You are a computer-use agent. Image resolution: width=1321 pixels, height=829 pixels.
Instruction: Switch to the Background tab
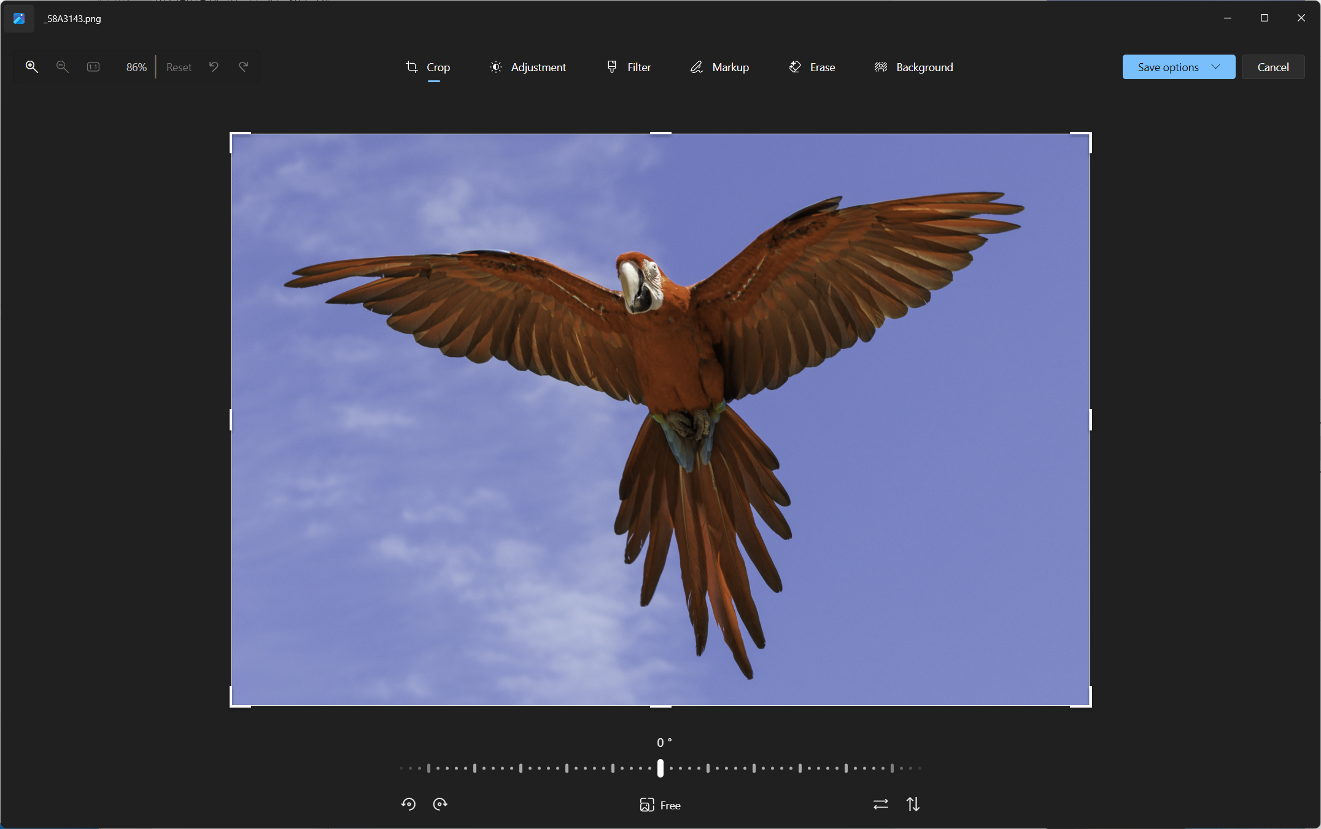pyautogui.click(x=913, y=67)
